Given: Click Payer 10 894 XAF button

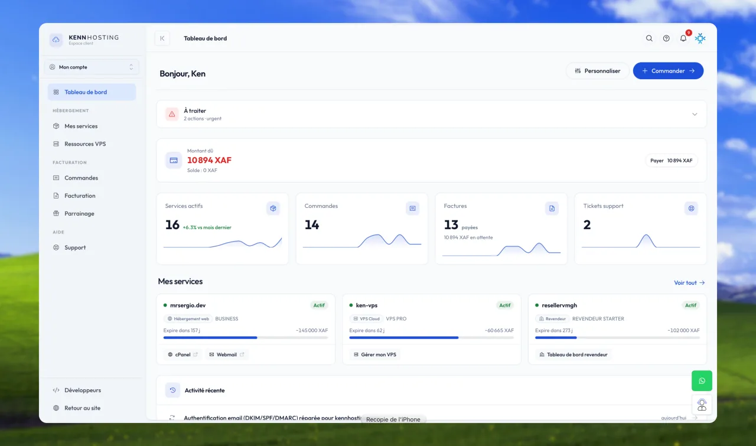Looking at the screenshot, I should [671, 161].
